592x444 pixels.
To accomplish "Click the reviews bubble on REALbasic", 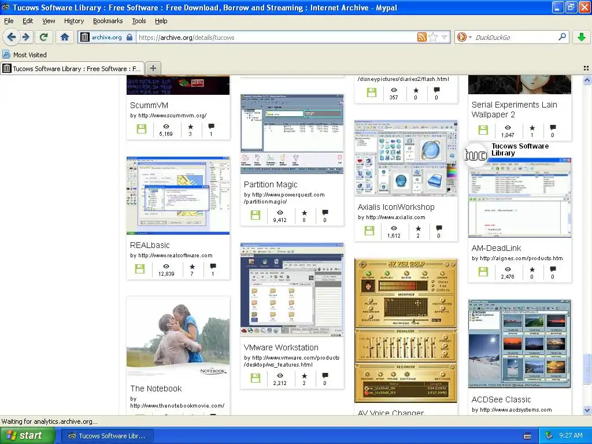I will 213,266.
